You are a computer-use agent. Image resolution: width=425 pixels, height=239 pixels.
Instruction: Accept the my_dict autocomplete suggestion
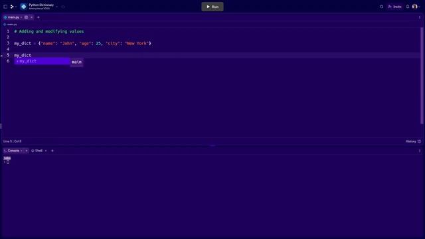(x=42, y=61)
